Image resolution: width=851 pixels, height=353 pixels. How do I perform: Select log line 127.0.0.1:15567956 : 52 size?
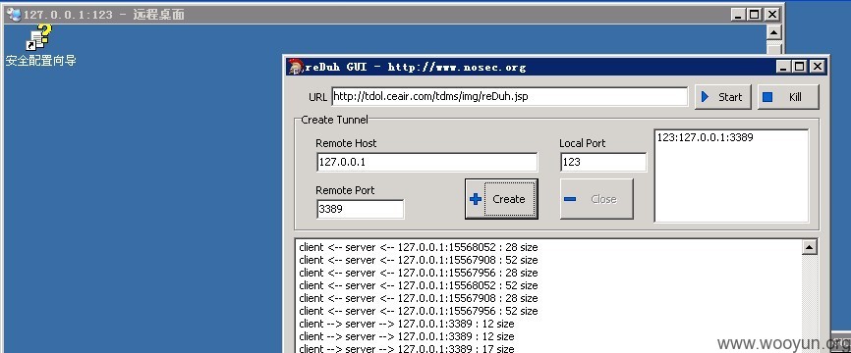(x=419, y=311)
